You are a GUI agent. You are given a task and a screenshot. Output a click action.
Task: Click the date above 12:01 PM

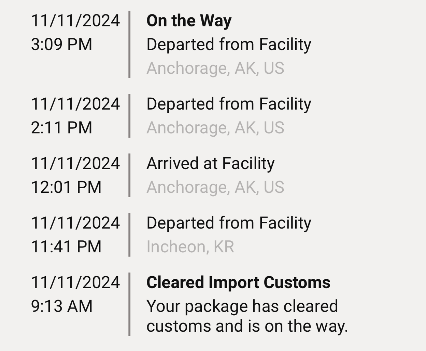(x=76, y=163)
